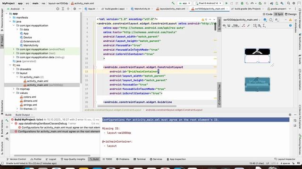Click the code editor horizontal scrollbar
The width and height of the screenshot is (302, 169).
coord(137,106)
